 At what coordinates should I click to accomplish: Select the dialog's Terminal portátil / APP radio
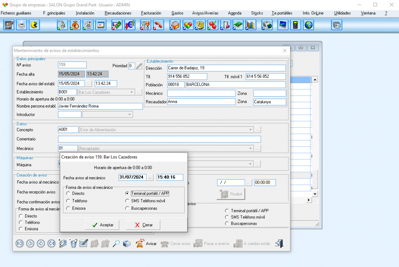point(127,194)
